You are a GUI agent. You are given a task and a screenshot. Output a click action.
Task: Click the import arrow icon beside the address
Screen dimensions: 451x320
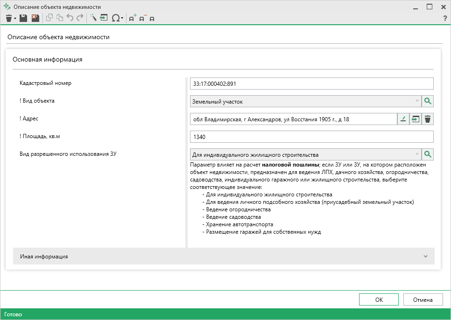(x=415, y=119)
